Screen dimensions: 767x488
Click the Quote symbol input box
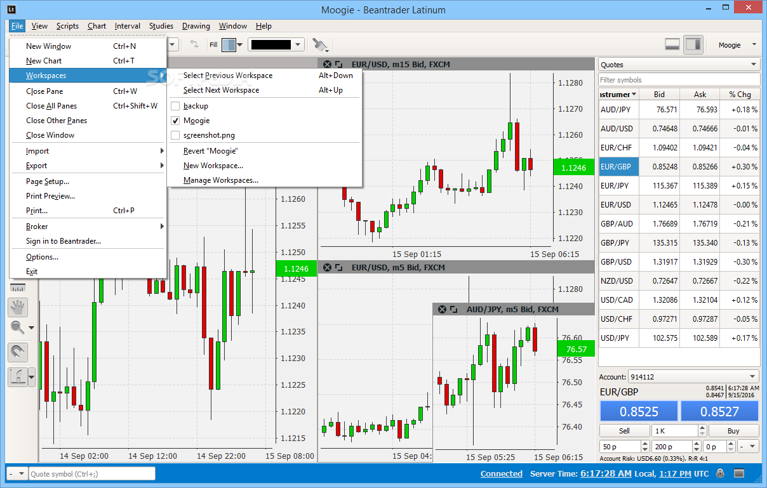point(93,473)
